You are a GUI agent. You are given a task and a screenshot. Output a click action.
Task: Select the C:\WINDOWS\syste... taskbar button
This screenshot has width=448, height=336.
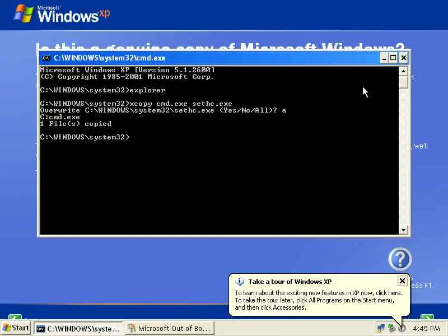point(78,329)
